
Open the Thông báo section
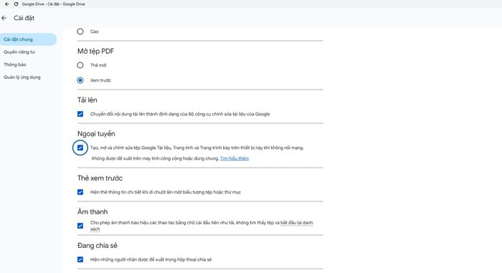coord(15,64)
